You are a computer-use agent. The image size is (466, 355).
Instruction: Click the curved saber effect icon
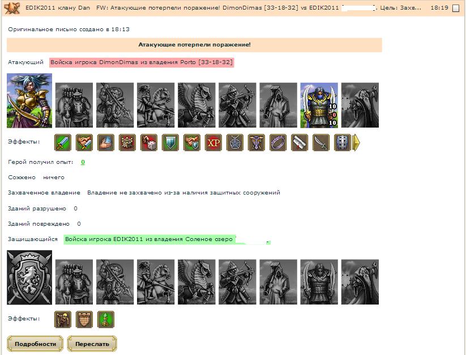[x=321, y=142]
